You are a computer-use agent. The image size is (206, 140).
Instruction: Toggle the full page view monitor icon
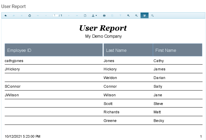click(145, 15)
